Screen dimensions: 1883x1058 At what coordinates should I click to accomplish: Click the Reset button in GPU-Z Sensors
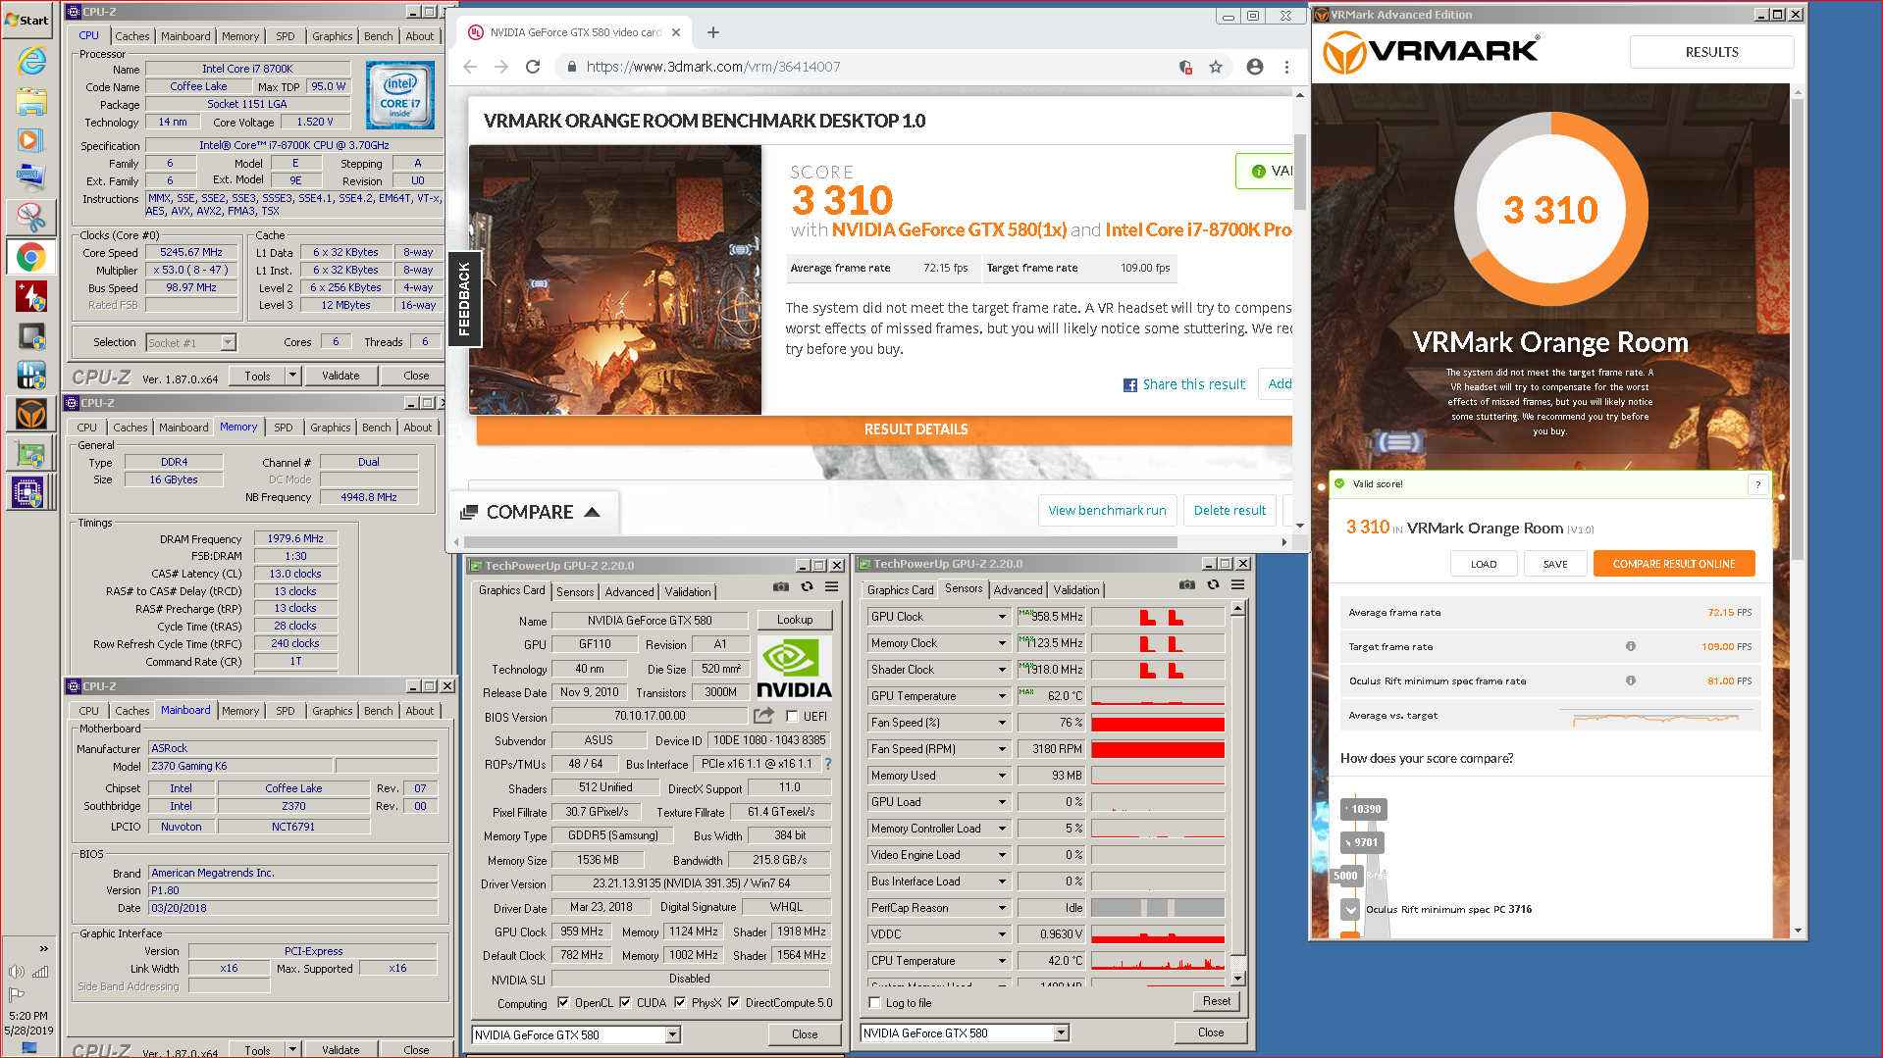coord(1217,1001)
